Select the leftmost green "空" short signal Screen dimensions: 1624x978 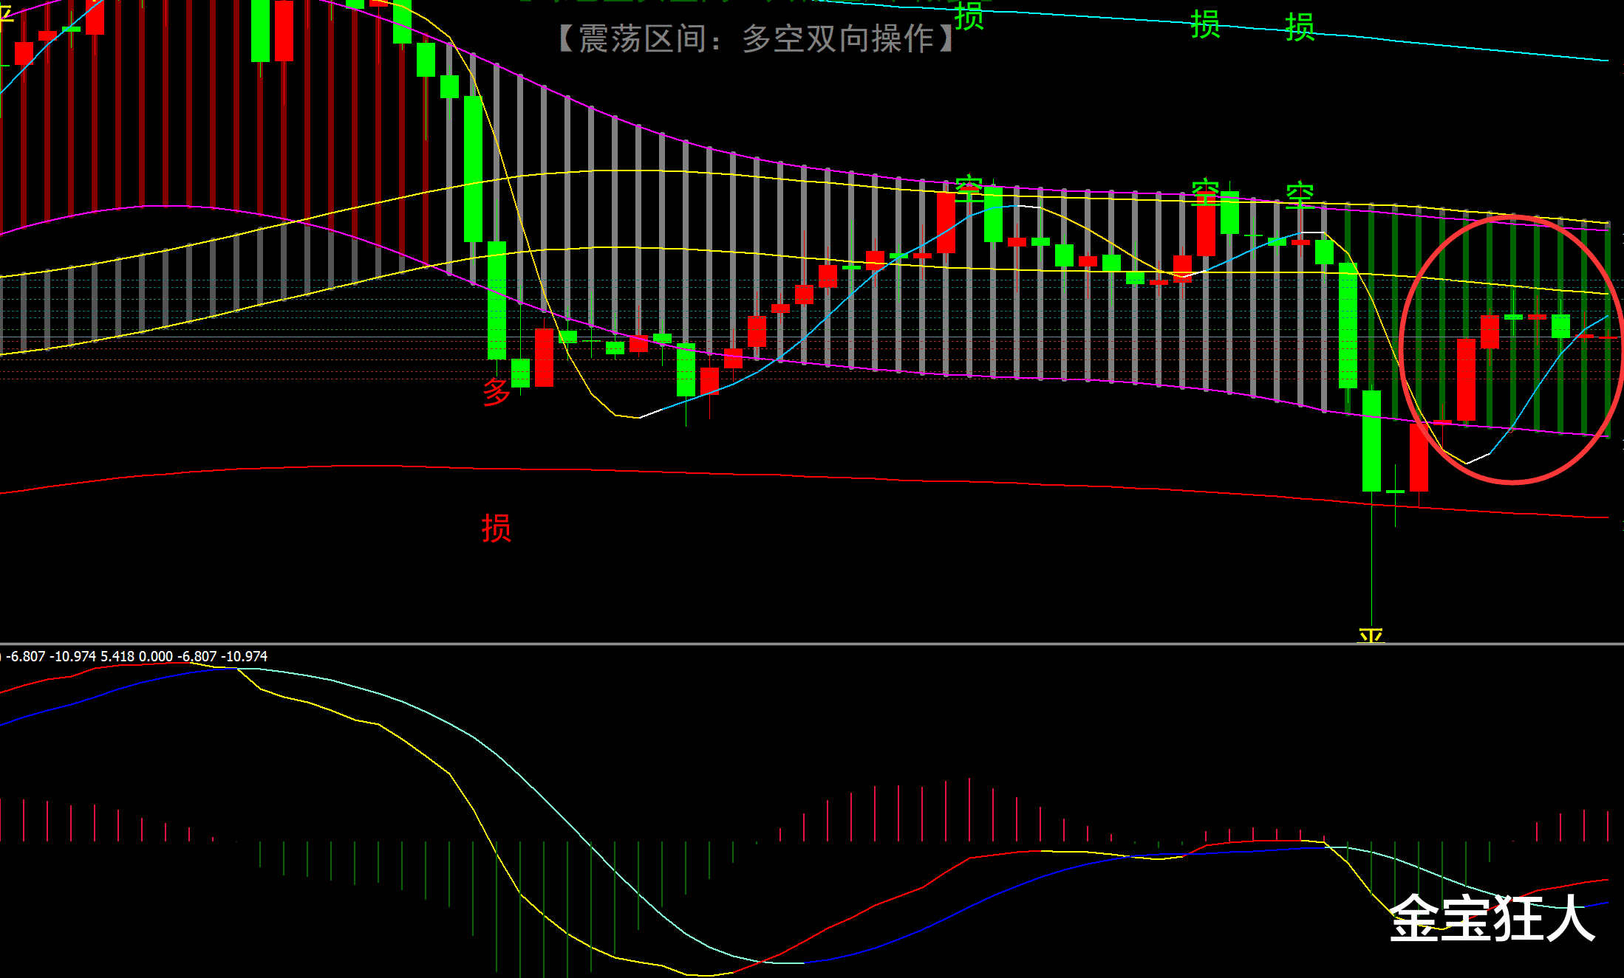pos(969,190)
